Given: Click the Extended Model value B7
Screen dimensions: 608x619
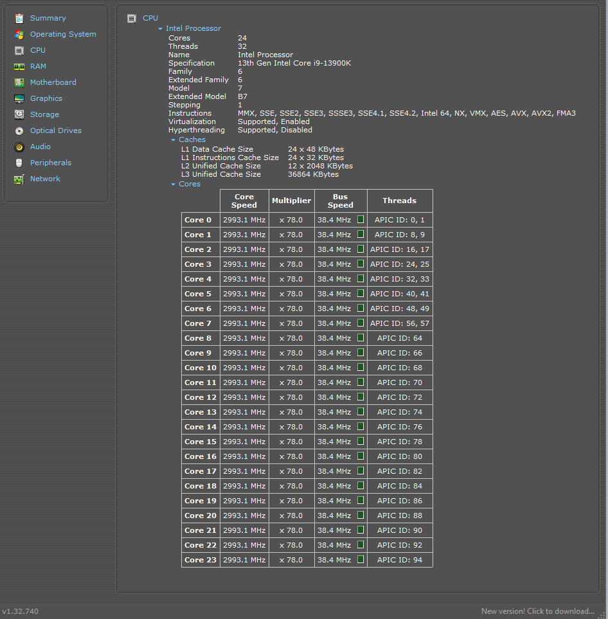Looking at the screenshot, I should 242,96.
